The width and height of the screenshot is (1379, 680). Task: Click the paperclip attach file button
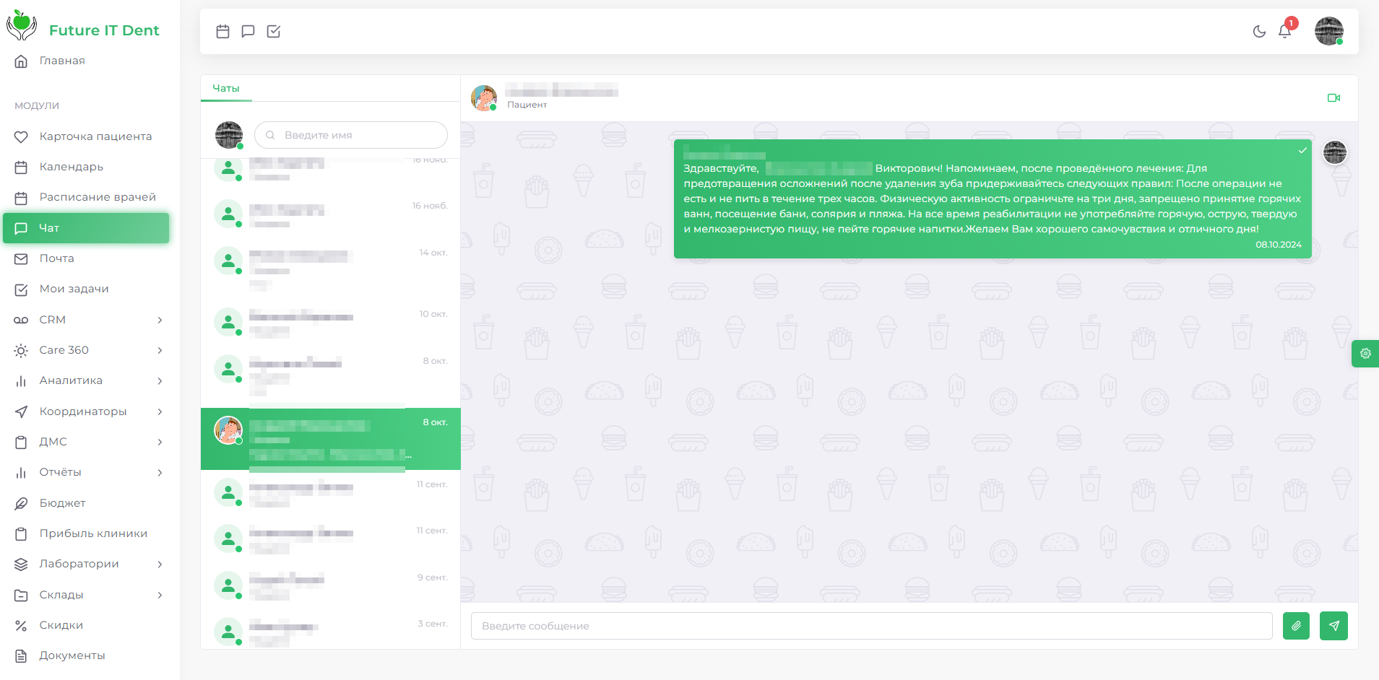pos(1296,626)
